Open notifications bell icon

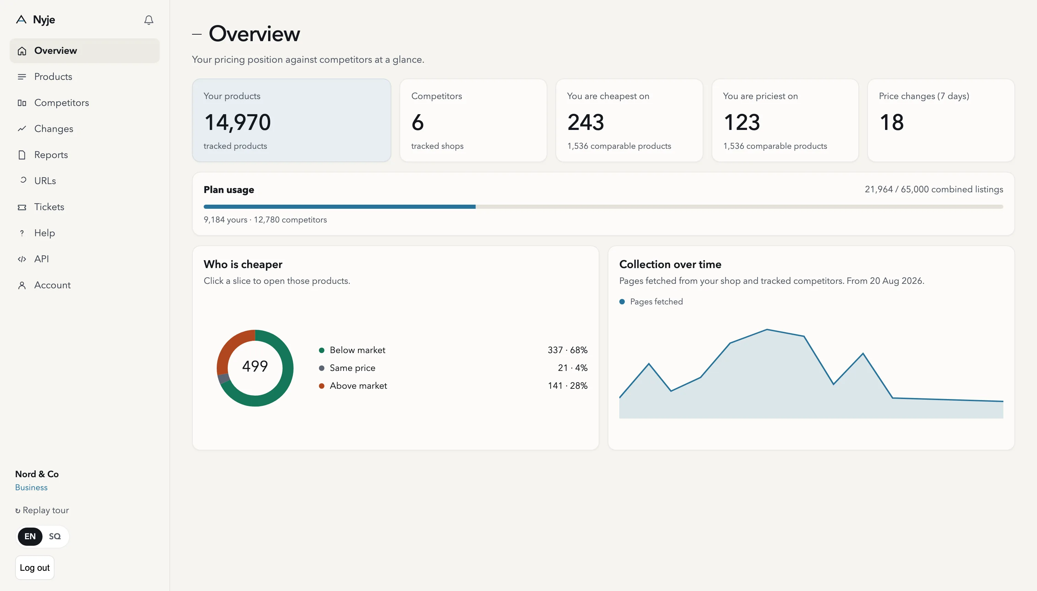[x=148, y=20]
